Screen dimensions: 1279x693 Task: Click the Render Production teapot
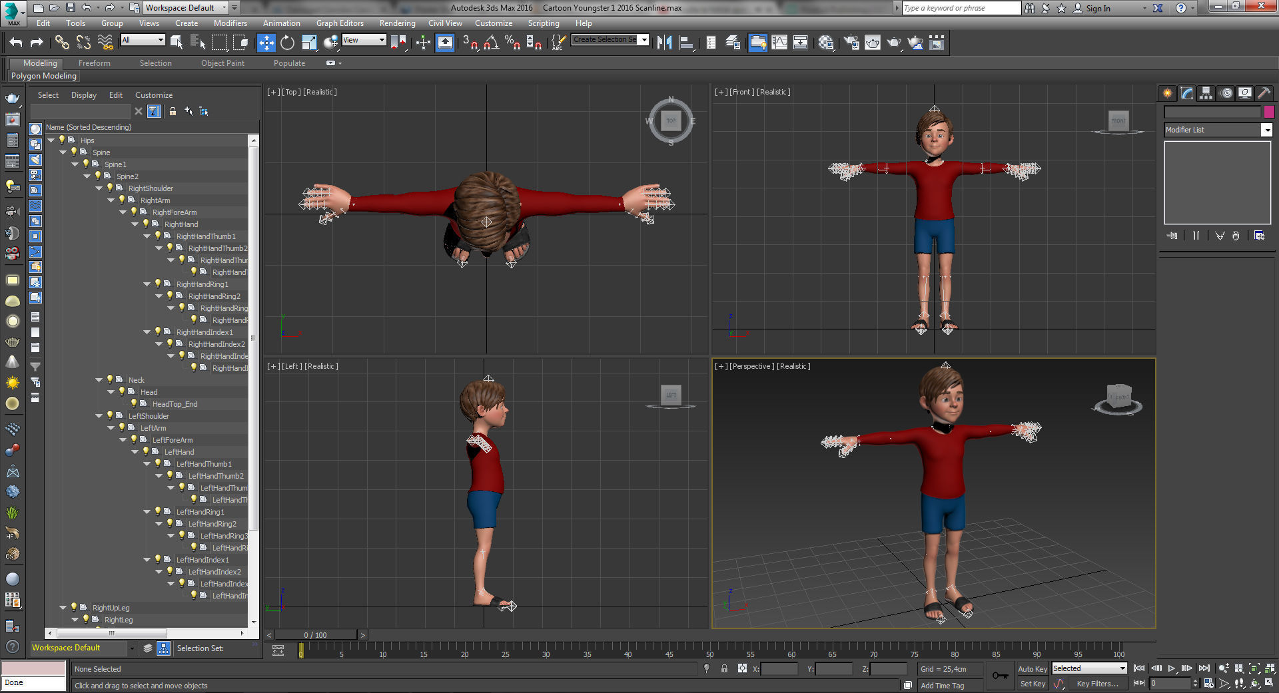(x=894, y=43)
